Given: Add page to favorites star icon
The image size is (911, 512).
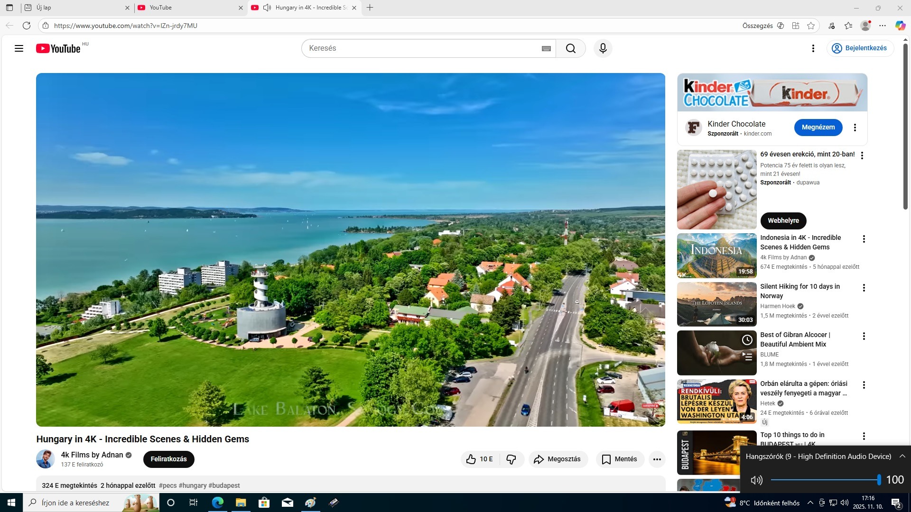Looking at the screenshot, I should (x=811, y=26).
